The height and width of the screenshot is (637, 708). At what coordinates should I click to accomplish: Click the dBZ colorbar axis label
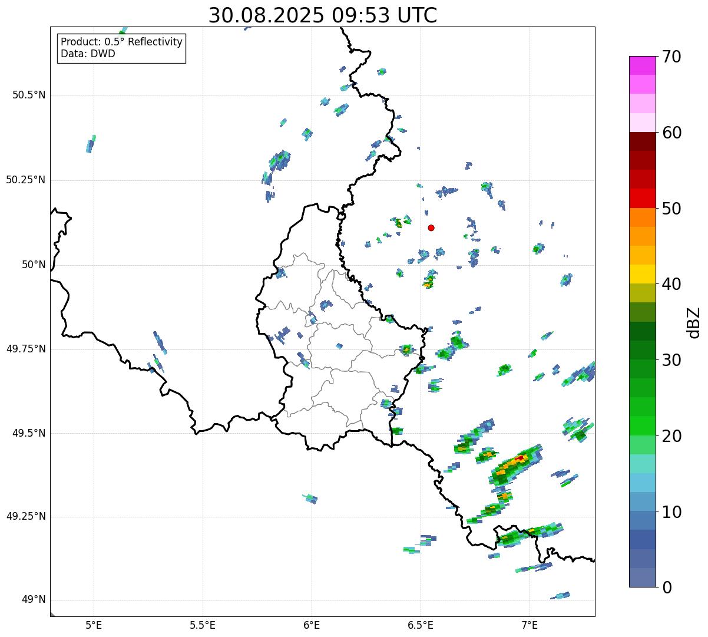tap(694, 322)
